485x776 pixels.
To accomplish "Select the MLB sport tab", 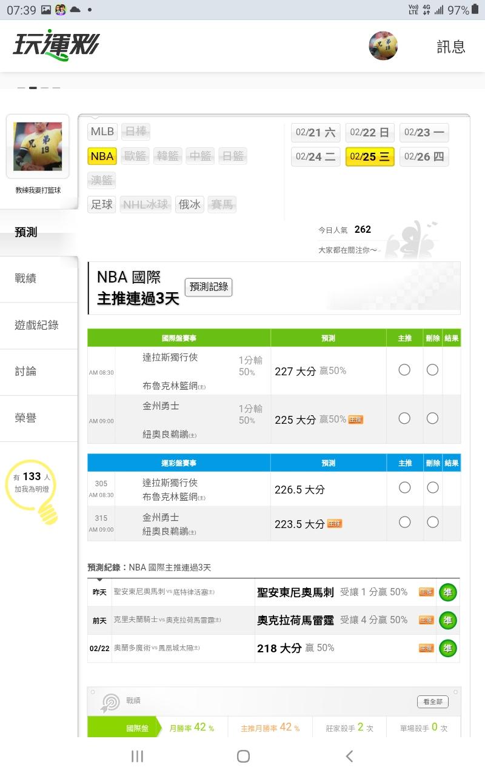I will click(x=102, y=132).
